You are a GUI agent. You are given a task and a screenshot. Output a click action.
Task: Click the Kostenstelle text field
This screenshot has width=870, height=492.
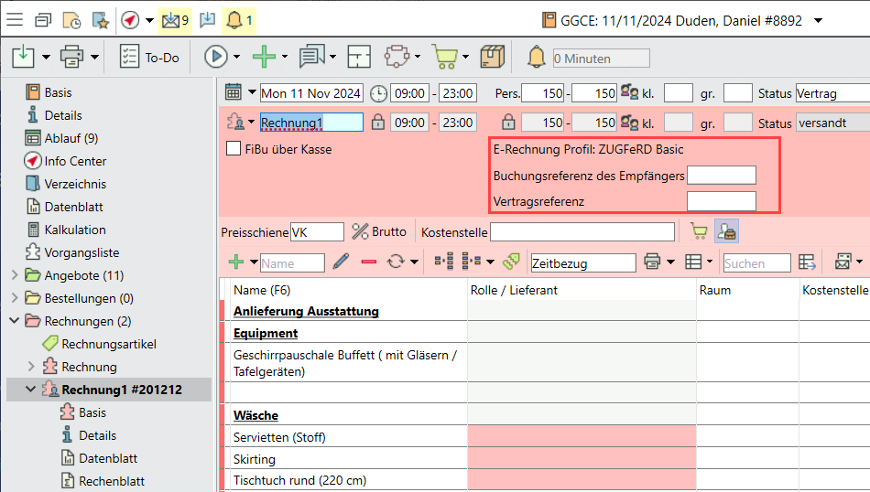pos(582,232)
